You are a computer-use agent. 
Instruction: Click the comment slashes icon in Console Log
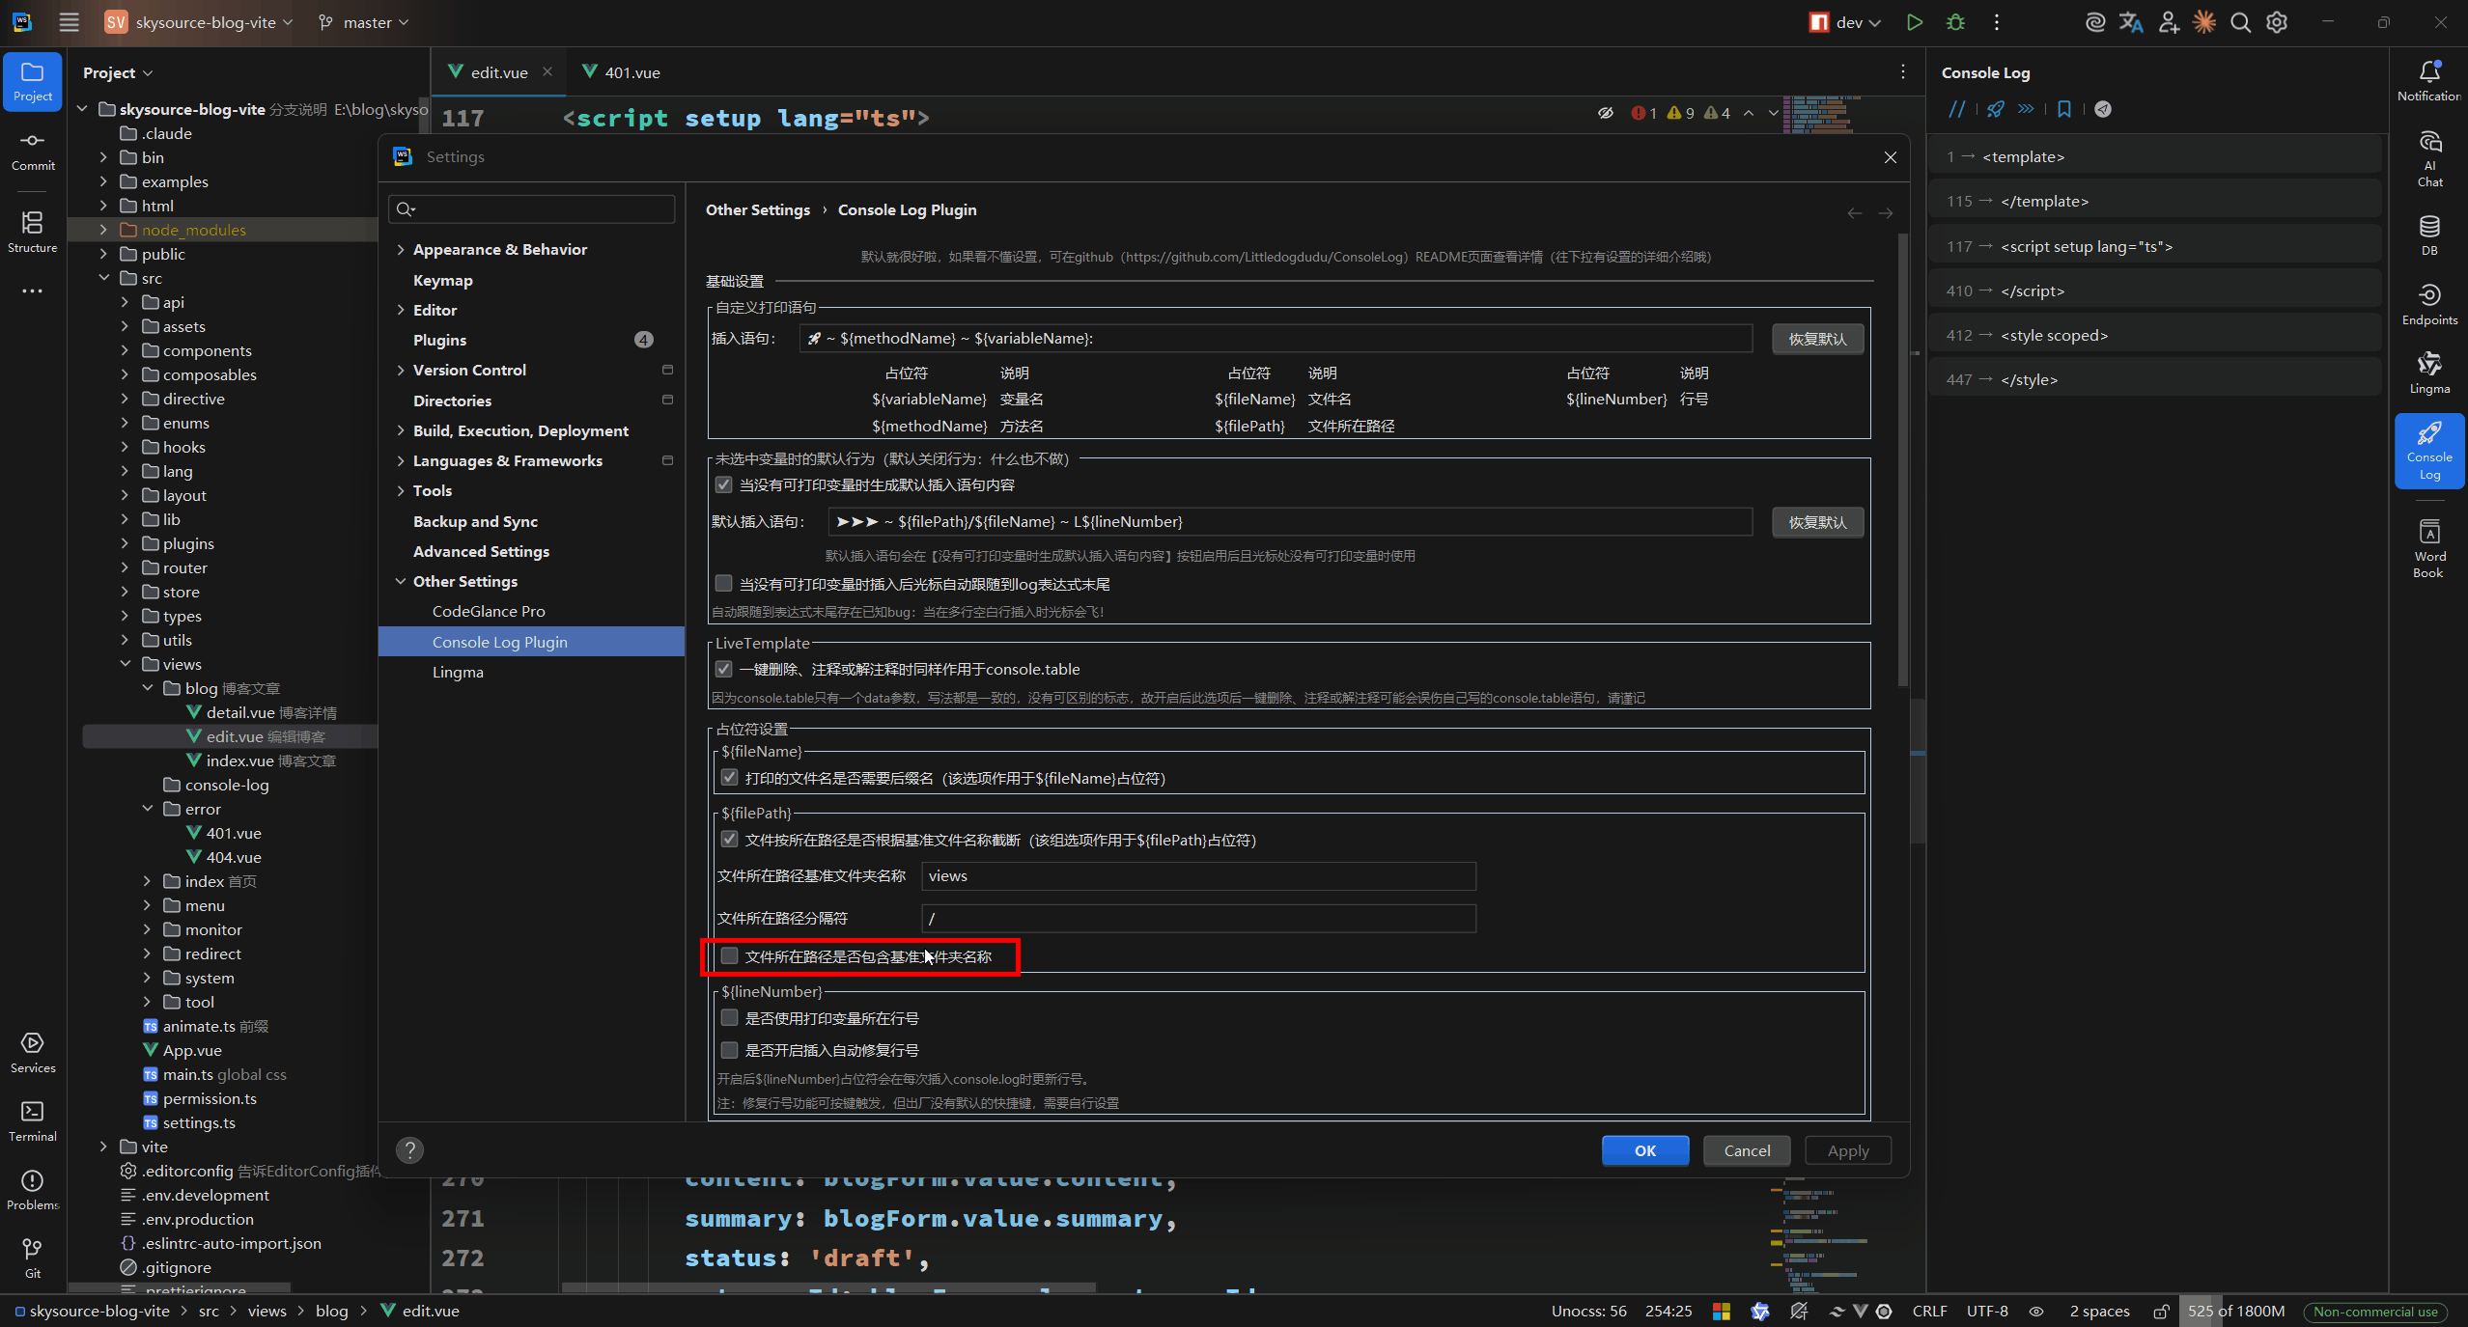click(1956, 109)
